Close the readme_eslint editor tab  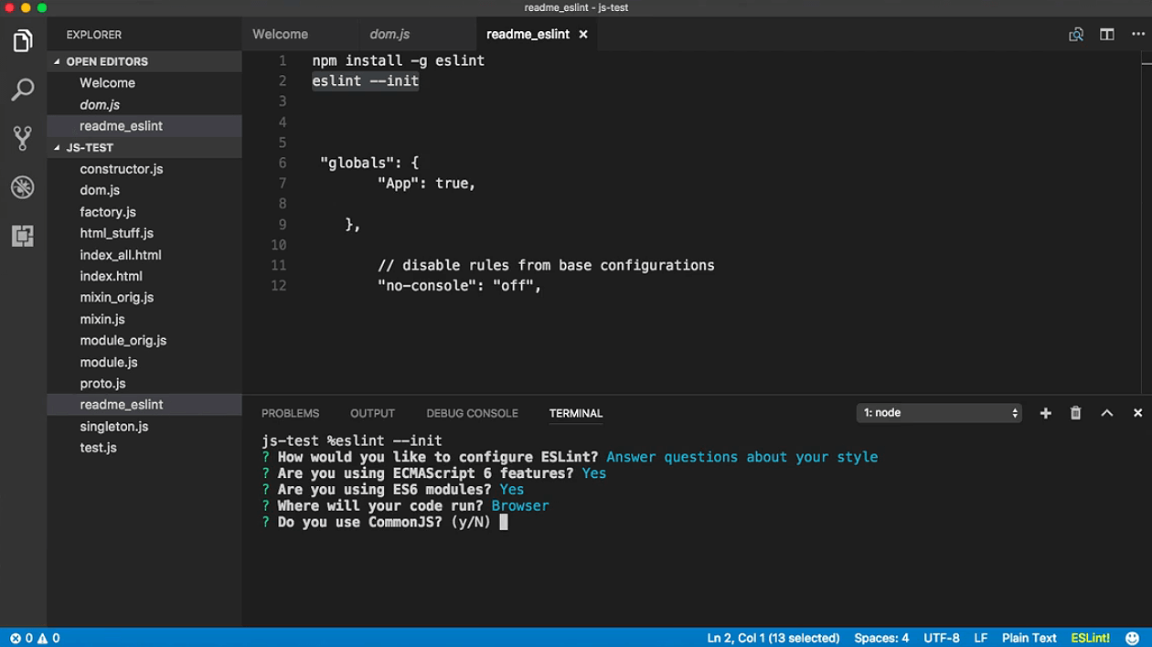tap(583, 35)
